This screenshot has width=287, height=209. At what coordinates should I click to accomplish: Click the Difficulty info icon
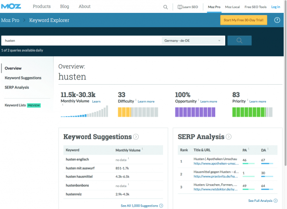point(136,100)
